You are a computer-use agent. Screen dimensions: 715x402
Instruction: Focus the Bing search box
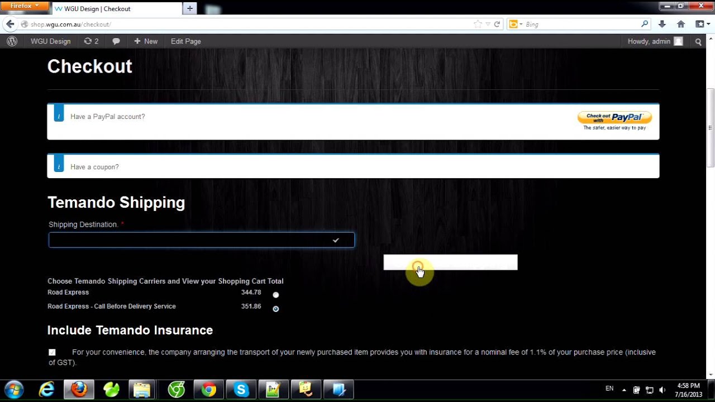pyautogui.click(x=581, y=25)
